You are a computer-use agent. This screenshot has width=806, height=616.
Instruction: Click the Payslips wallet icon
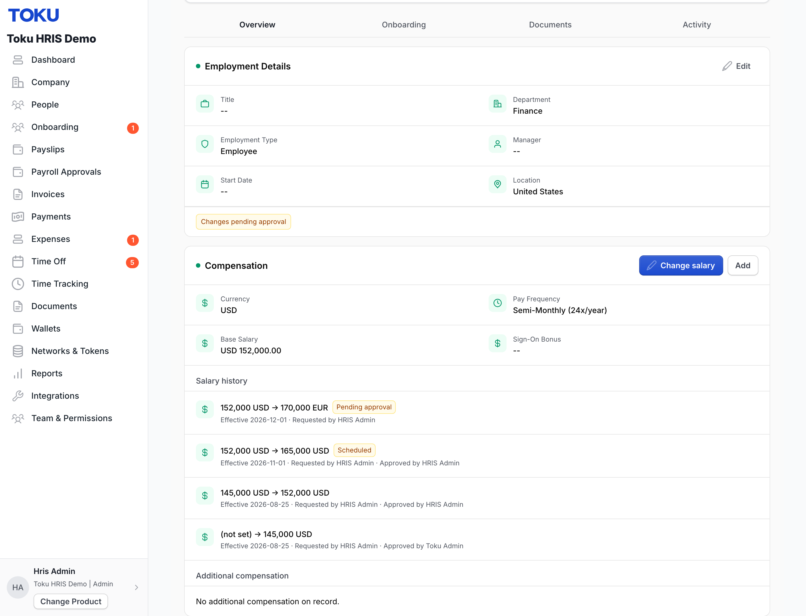pos(18,149)
